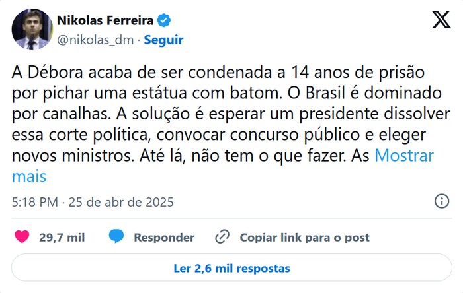Click the Nikolas Ferreira display name

[110, 20]
